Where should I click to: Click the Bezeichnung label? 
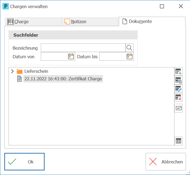click(x=25, y=48)
